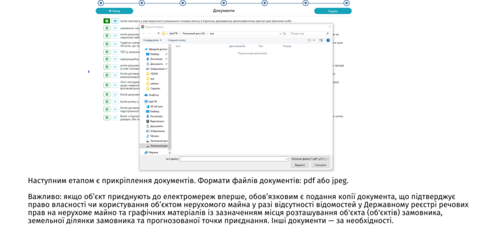The height and width of the screenshot is (228, 496).
Task: Click the forward arrow in the file dialog
Action: pos(149,33)
